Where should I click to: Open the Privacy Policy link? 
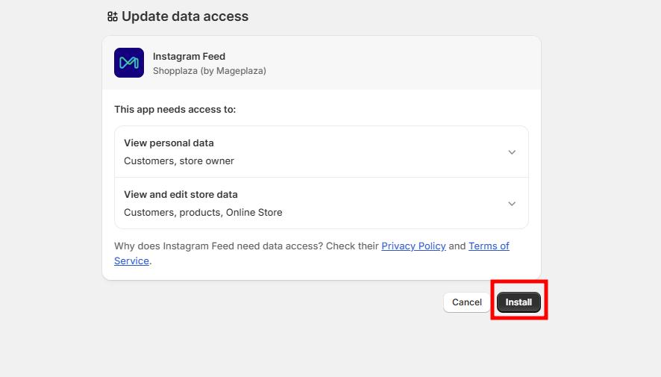[x=413, y=246]
